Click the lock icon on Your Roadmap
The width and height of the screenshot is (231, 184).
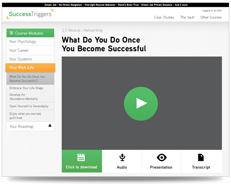tap(50, 125)
